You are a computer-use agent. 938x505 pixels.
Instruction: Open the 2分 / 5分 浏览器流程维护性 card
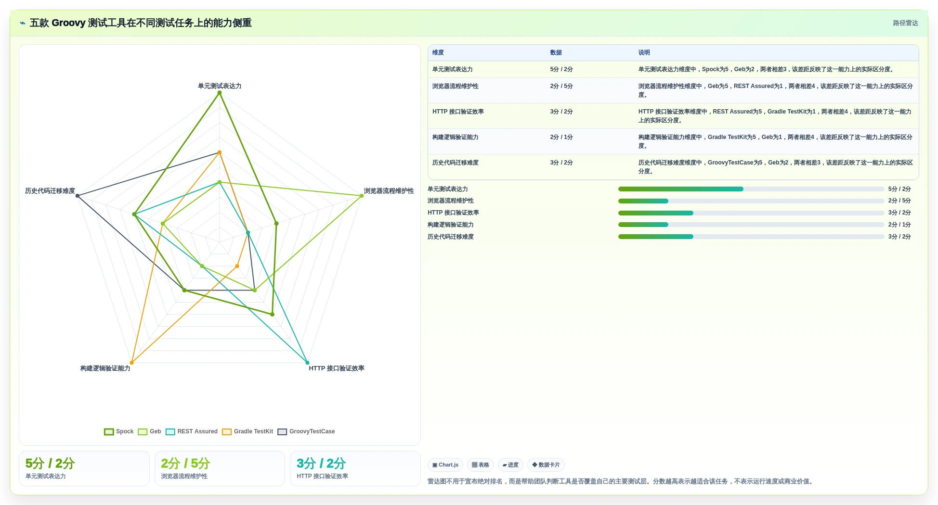[x=220, y=468]
